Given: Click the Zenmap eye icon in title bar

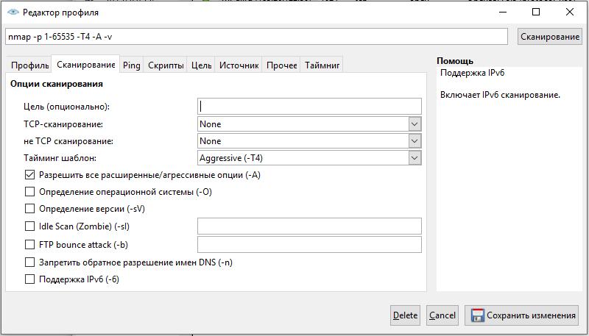Looking at the screenshot, I should click(x=13, y=12).
